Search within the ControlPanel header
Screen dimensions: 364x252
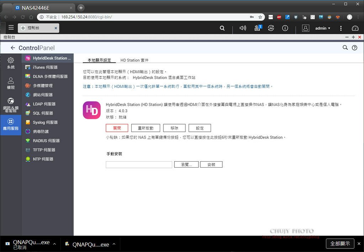[x=345, y=48]
